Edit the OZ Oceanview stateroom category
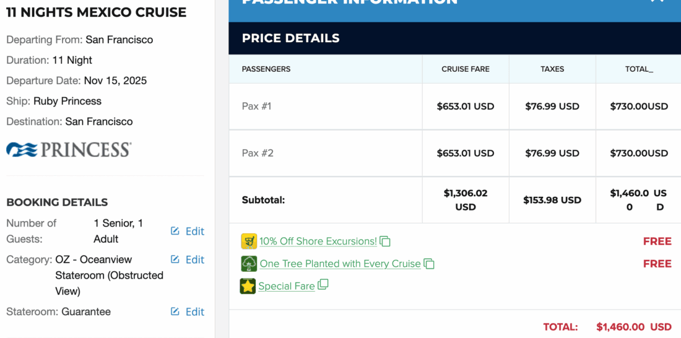Image resolution: width=681 pixels, height=338 pixels. click(188, 259)
